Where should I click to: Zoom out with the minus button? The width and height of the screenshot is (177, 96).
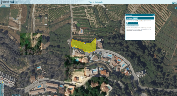pos(3,92)
